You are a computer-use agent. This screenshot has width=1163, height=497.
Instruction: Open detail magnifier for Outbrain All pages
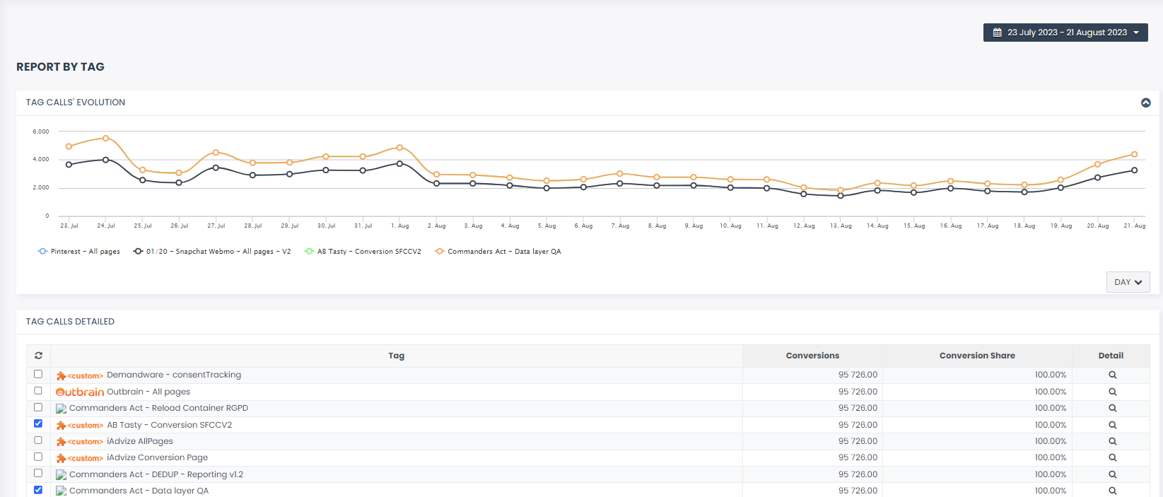click(1112, 392)
